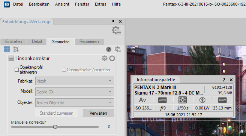
Task: Click the Manuelle Korrektur slider handle
Action: [55, 127]
